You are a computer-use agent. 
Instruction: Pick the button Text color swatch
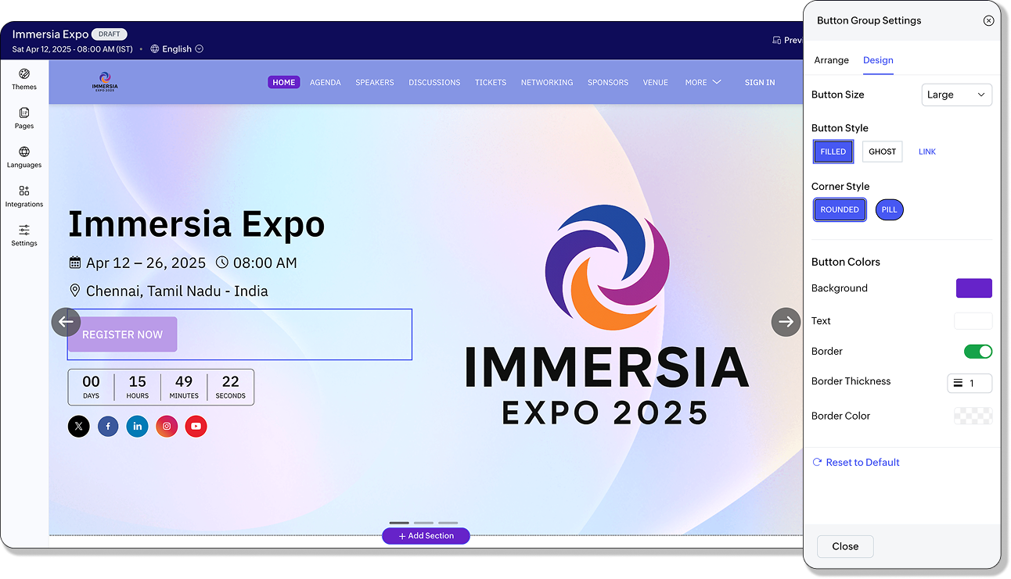973,321
